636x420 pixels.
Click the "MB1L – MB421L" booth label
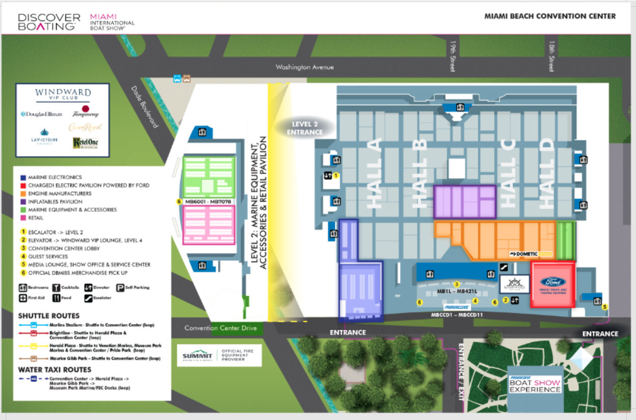coord(457,292)
